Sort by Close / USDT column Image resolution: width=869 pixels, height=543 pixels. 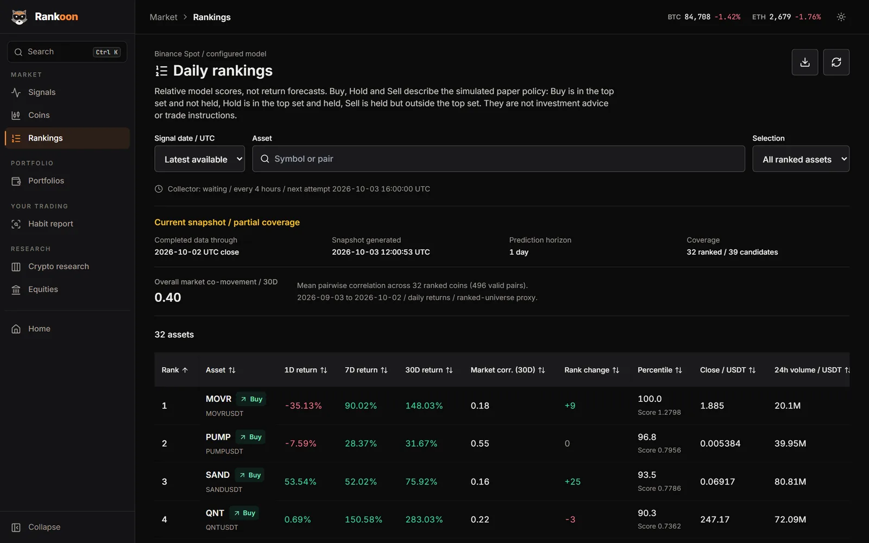pyautogui.click(x=728, y=370)
